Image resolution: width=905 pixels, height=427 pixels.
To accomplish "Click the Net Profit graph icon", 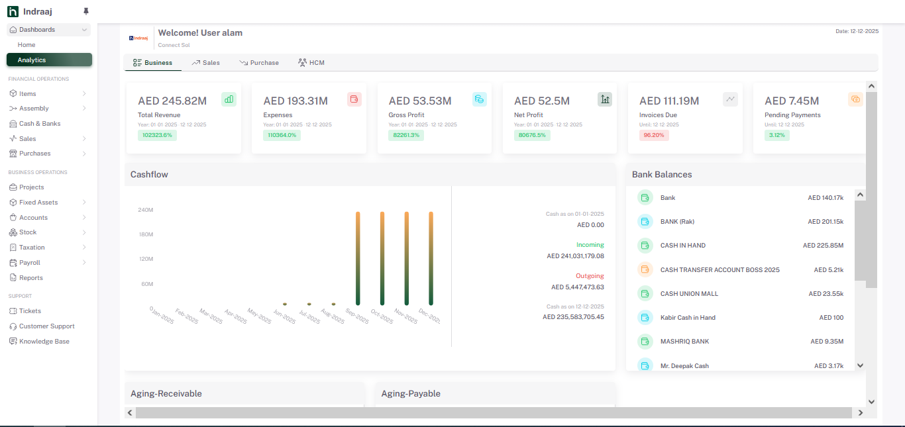I will click(605, 99).
